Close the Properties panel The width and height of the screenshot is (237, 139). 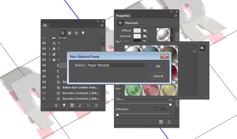point(177,12)
